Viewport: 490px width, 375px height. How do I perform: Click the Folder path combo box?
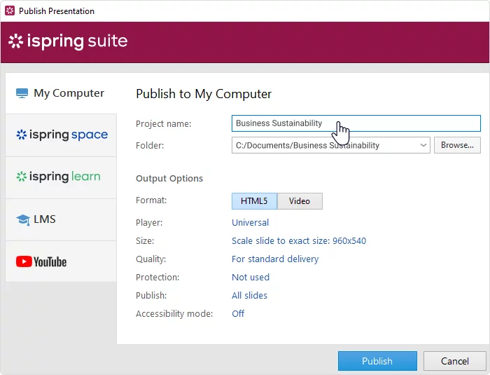click(330, 145)
